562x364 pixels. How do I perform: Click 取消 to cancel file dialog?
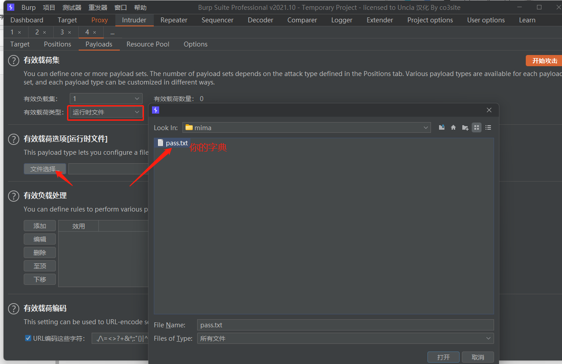[x=478, y=357]
